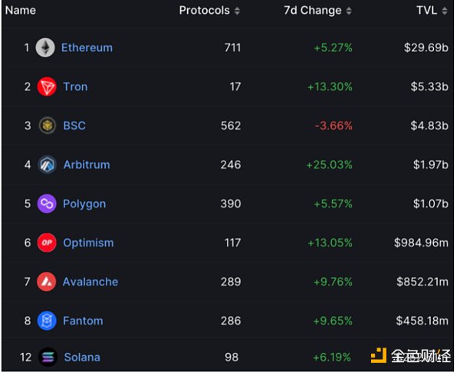Open the Polygon chain link
Image resolution: width=460 pixels, height=372 pixels.
click(x=84, y=204)
